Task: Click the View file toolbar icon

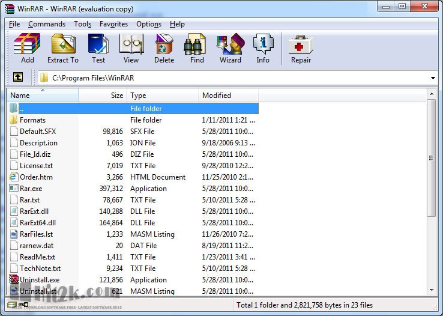Action: pyautogui.click(x=131, y=44)
